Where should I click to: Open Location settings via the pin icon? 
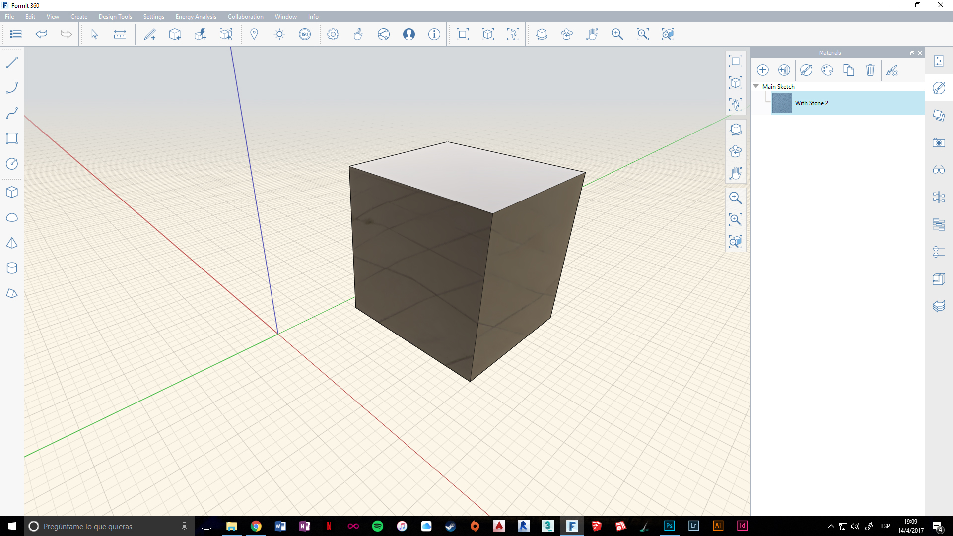[255, 34]
